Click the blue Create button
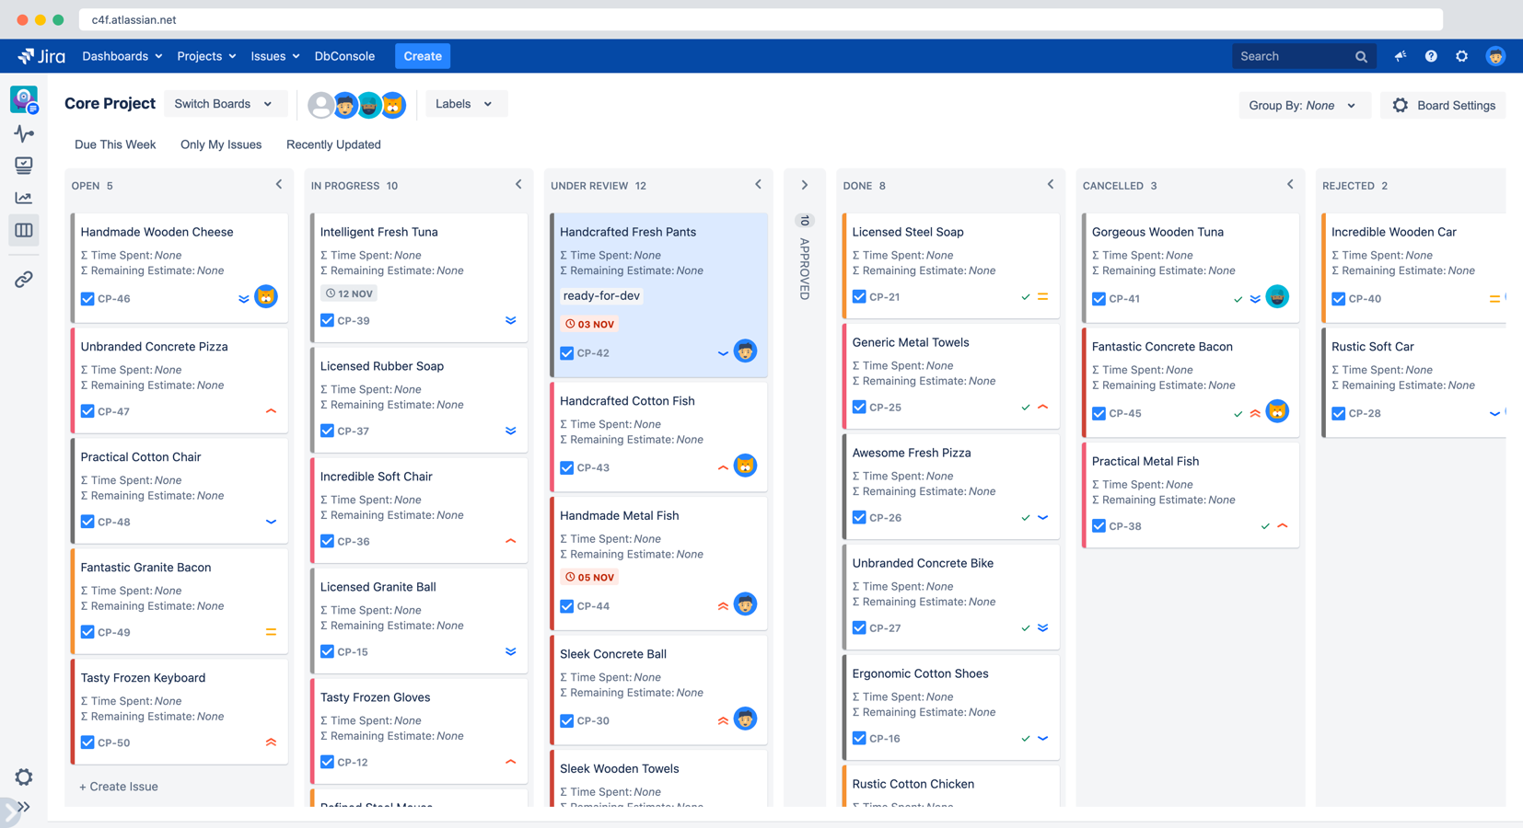This screenshot has width=1523, height=828. pos(423,56)
